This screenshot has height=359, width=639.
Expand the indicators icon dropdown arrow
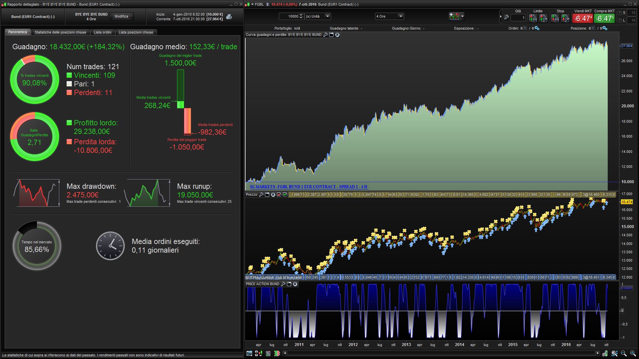[462, 16]
